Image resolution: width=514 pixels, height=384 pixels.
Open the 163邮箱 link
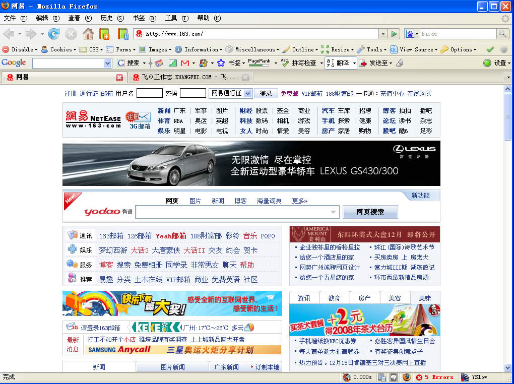[111, 236]
